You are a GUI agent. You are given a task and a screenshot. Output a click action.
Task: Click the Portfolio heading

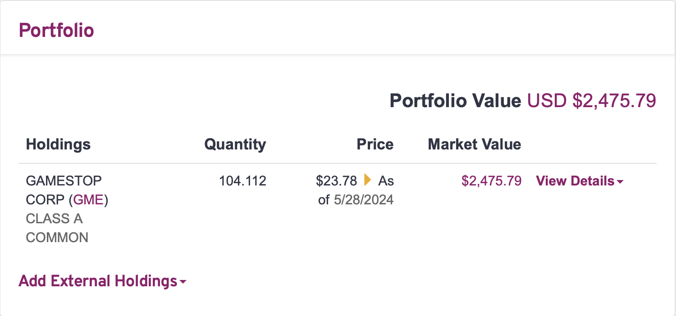[x=56, y=30]
